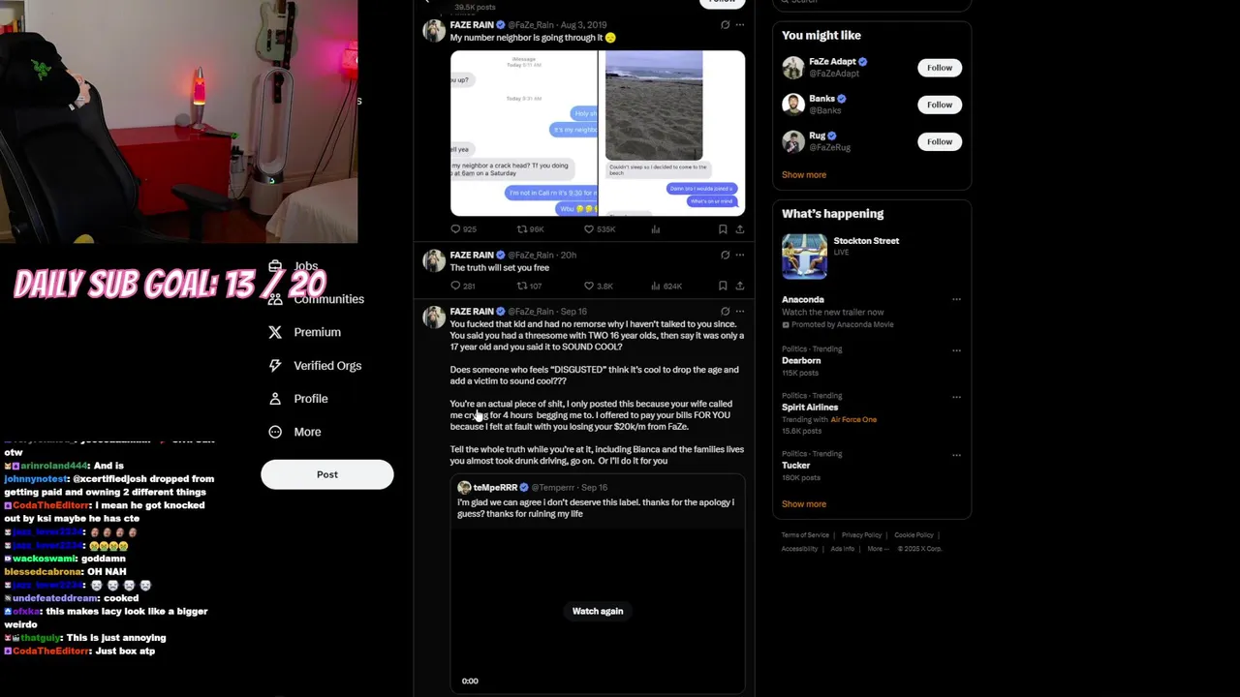Click the person icon beside Profile
1240x697 pixels.
point(275,399)
